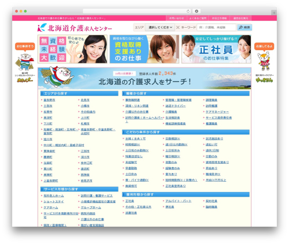
Task: Click the left-side bear mascot character
Action: tap(25, 62)
